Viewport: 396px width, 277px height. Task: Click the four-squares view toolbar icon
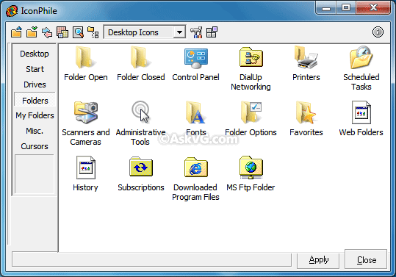point(212,32)
